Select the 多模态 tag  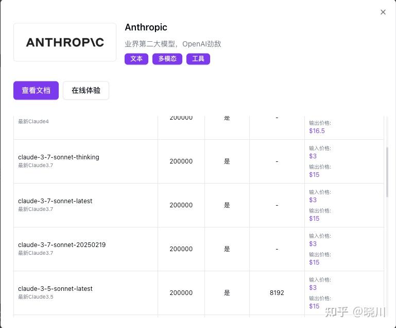pyautogui.click(x=167, y=59)
